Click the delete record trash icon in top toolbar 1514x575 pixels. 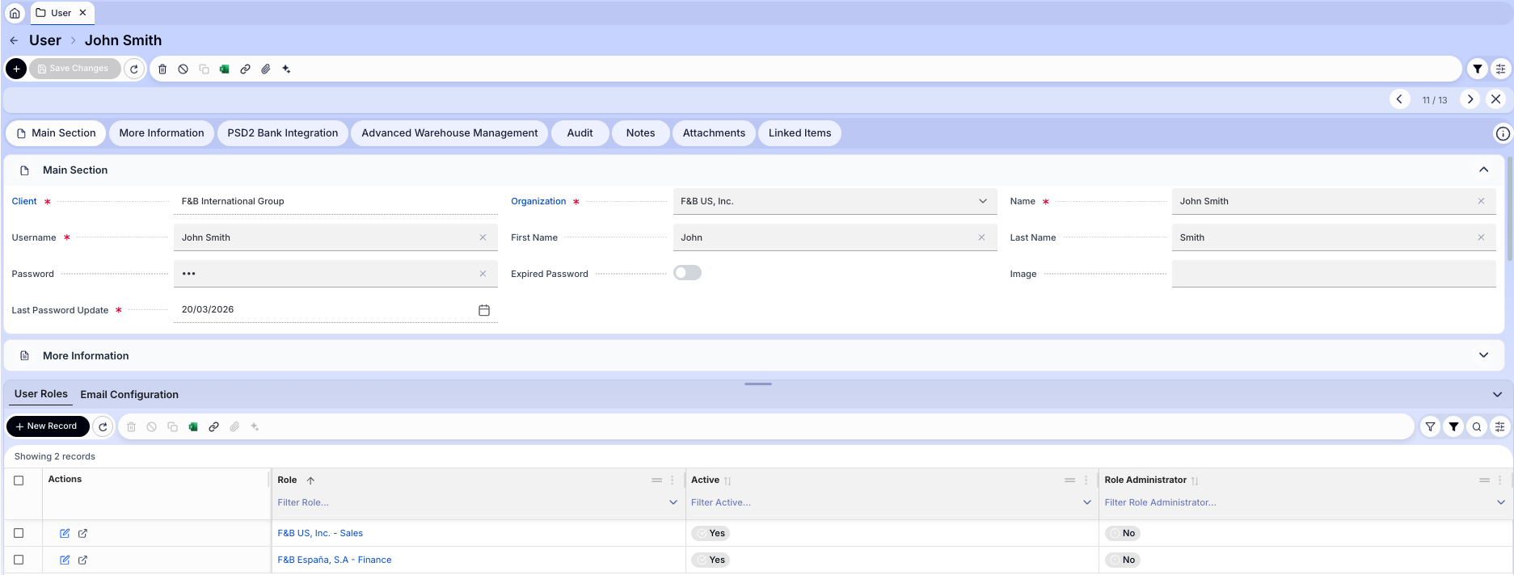click(162, 69)
